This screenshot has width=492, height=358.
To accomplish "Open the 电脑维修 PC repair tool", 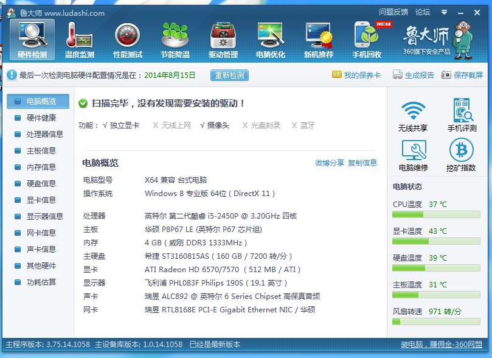I will pyautogui.click(x=414, y=155).
